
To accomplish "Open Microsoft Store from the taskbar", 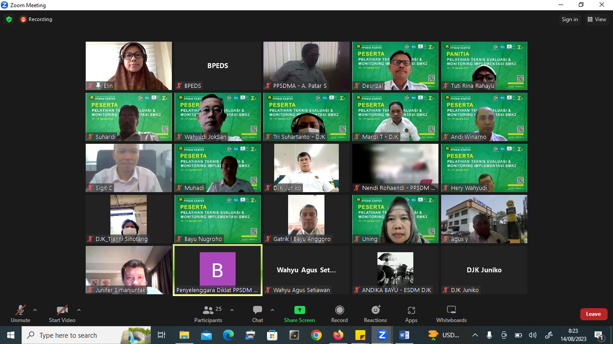I will point(272,335).
